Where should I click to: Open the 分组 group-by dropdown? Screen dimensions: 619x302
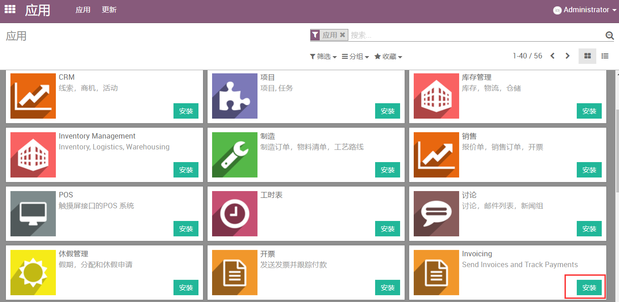click(x=355, y=57)
